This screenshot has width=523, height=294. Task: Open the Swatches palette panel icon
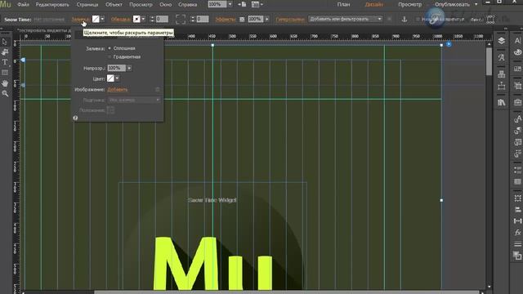click(517, 52)
